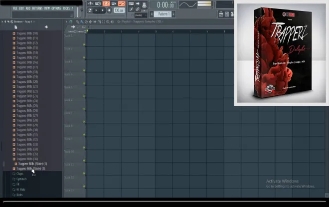The height and width of the screenshot is (207, 329).
Task: Toggle the link chain icon in toolbar
Action: coord(138,9)
